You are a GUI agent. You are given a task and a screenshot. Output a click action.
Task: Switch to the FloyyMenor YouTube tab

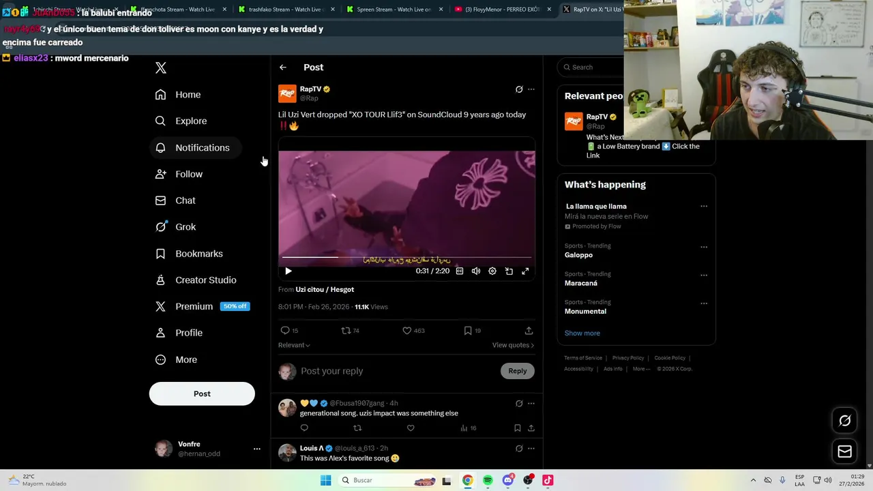coord(502,10)
